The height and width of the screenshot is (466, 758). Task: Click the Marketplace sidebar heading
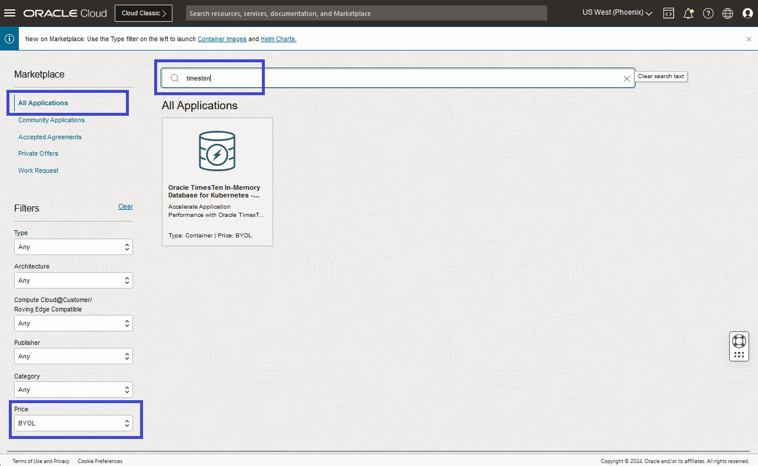tap(39, 74)
